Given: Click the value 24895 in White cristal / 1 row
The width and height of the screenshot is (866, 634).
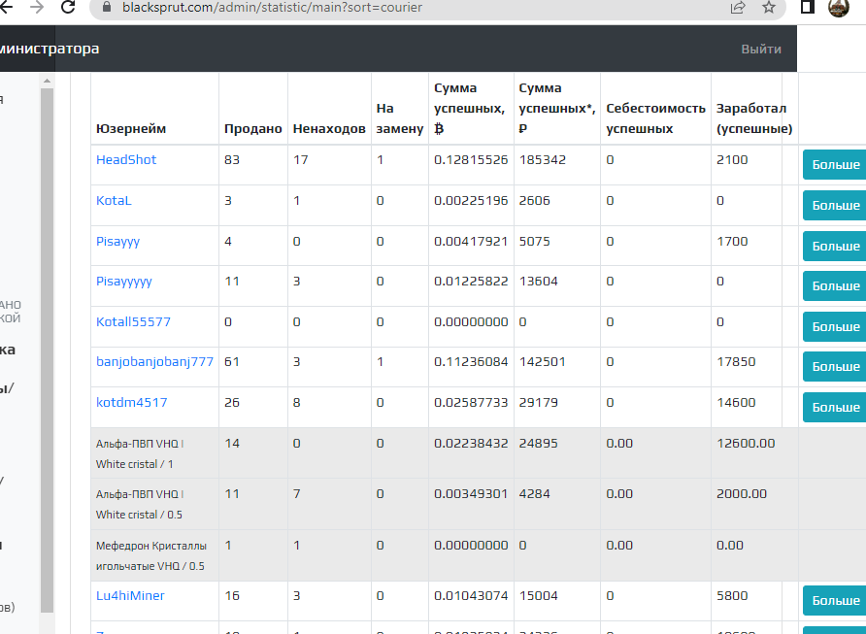Looking at the screenshot, I should [x=539, y=444].
